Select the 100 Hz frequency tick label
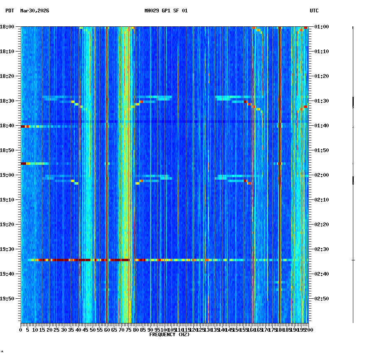 click(165, 330)
